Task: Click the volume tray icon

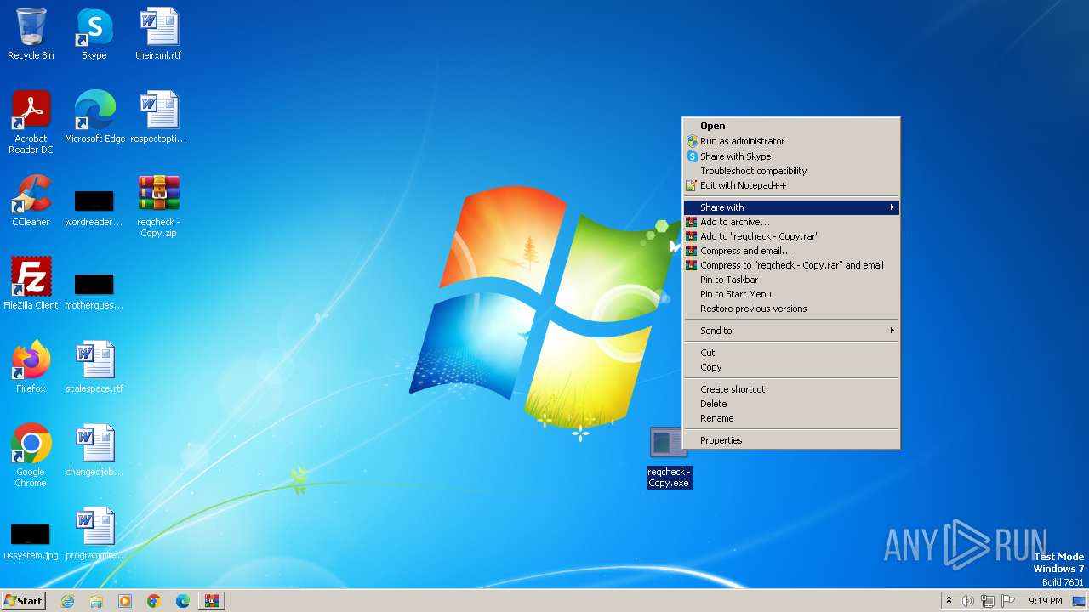Action: (967, 601)
